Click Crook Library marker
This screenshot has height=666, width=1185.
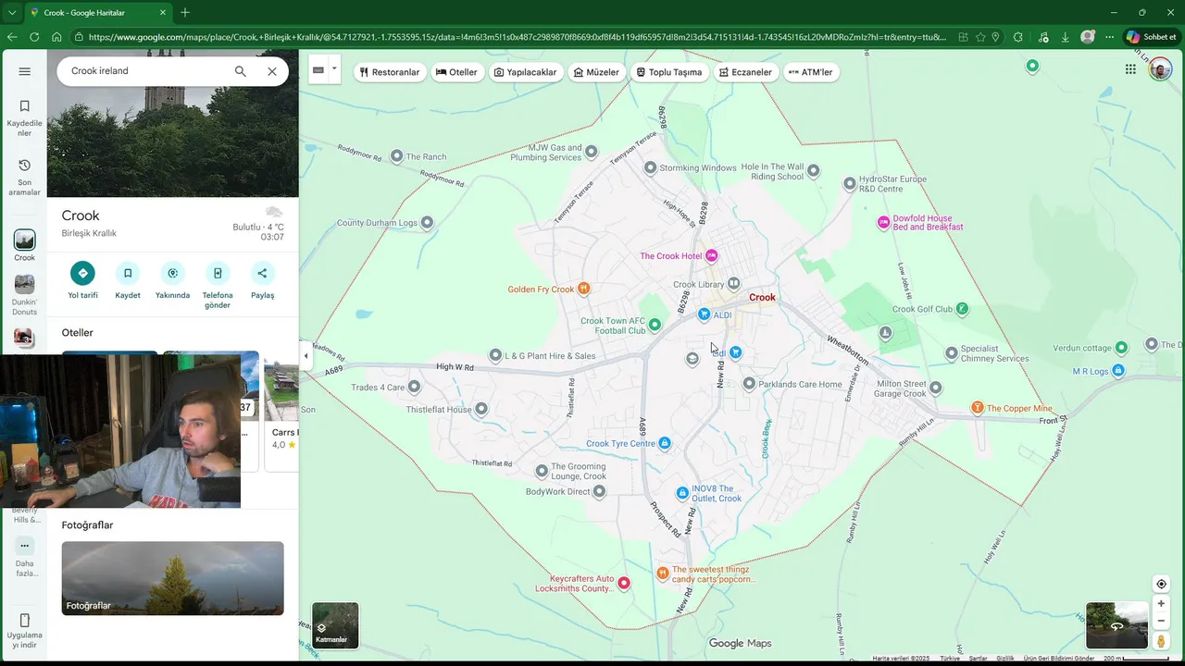[x=733, y=283]
